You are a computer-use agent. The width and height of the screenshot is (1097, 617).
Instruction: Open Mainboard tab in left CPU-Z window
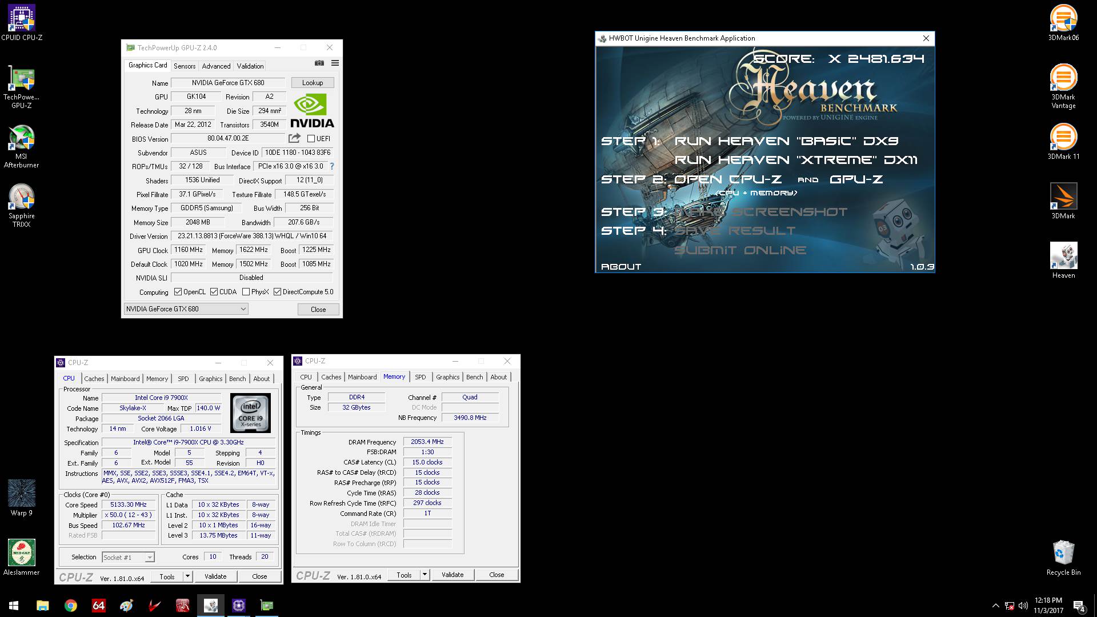(x=125, y=379)
